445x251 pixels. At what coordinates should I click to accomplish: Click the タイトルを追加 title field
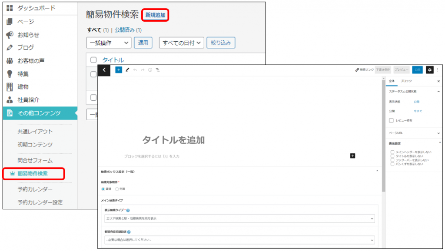173,140
